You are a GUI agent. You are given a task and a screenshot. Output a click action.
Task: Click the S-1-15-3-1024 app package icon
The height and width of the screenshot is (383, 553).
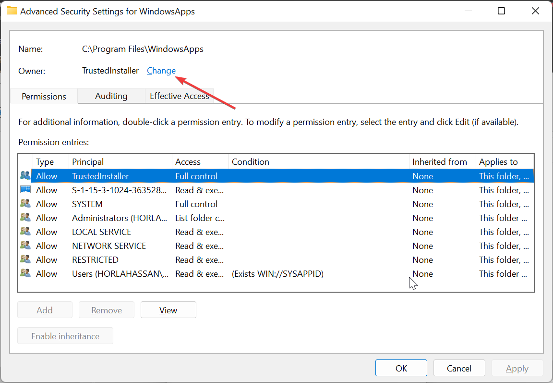[25, 190]
